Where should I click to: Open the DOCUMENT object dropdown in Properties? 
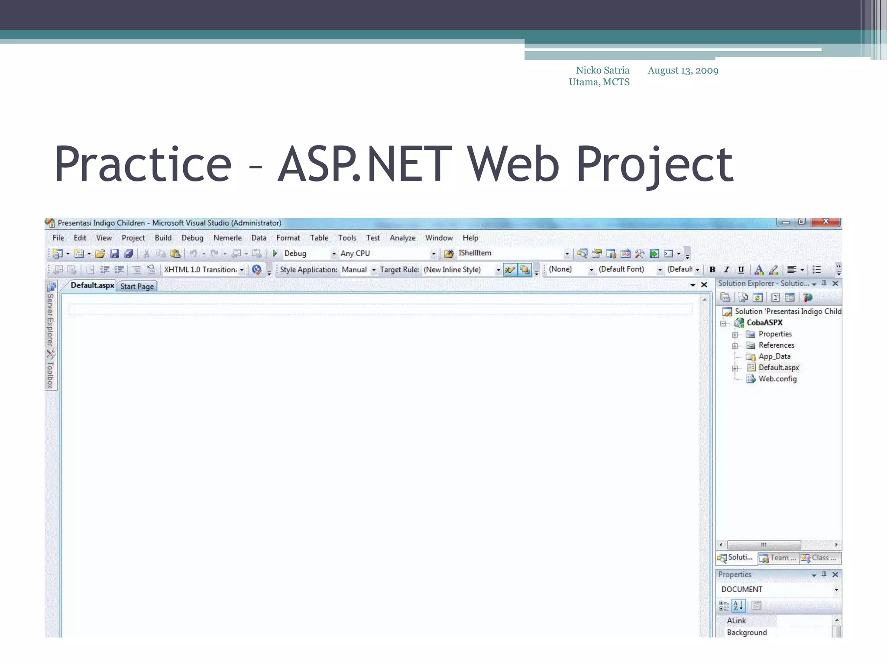click(x=836, y=590)
